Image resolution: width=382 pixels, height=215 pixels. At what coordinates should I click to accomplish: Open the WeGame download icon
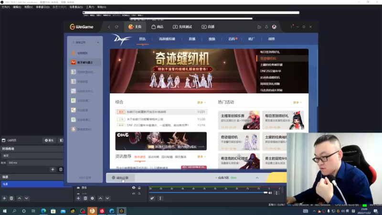click(x=266, y=27)
